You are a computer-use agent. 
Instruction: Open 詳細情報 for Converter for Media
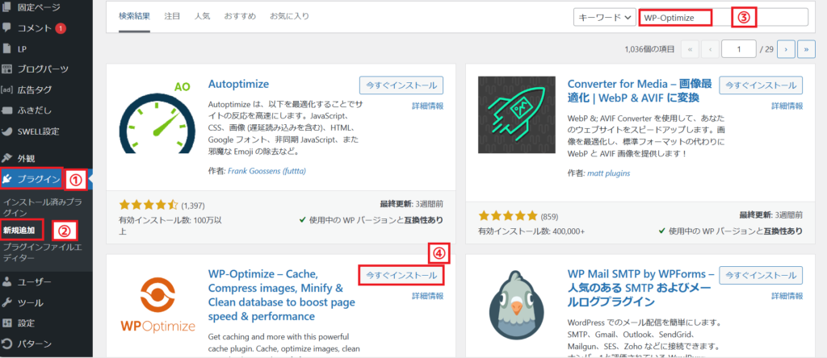787,106
